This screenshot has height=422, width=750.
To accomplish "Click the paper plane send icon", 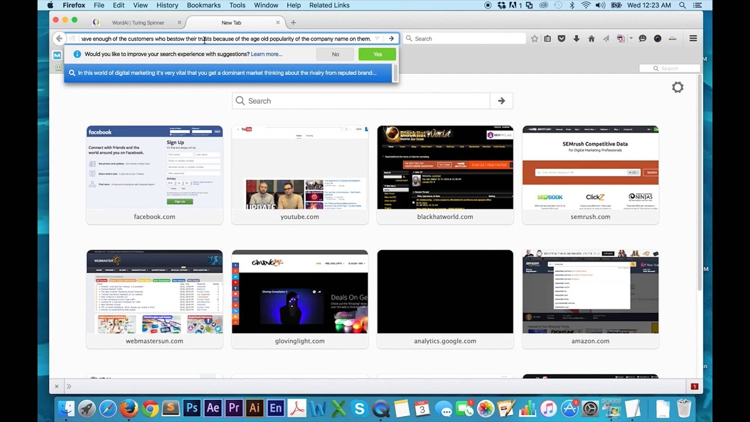I will click(606, 39).
